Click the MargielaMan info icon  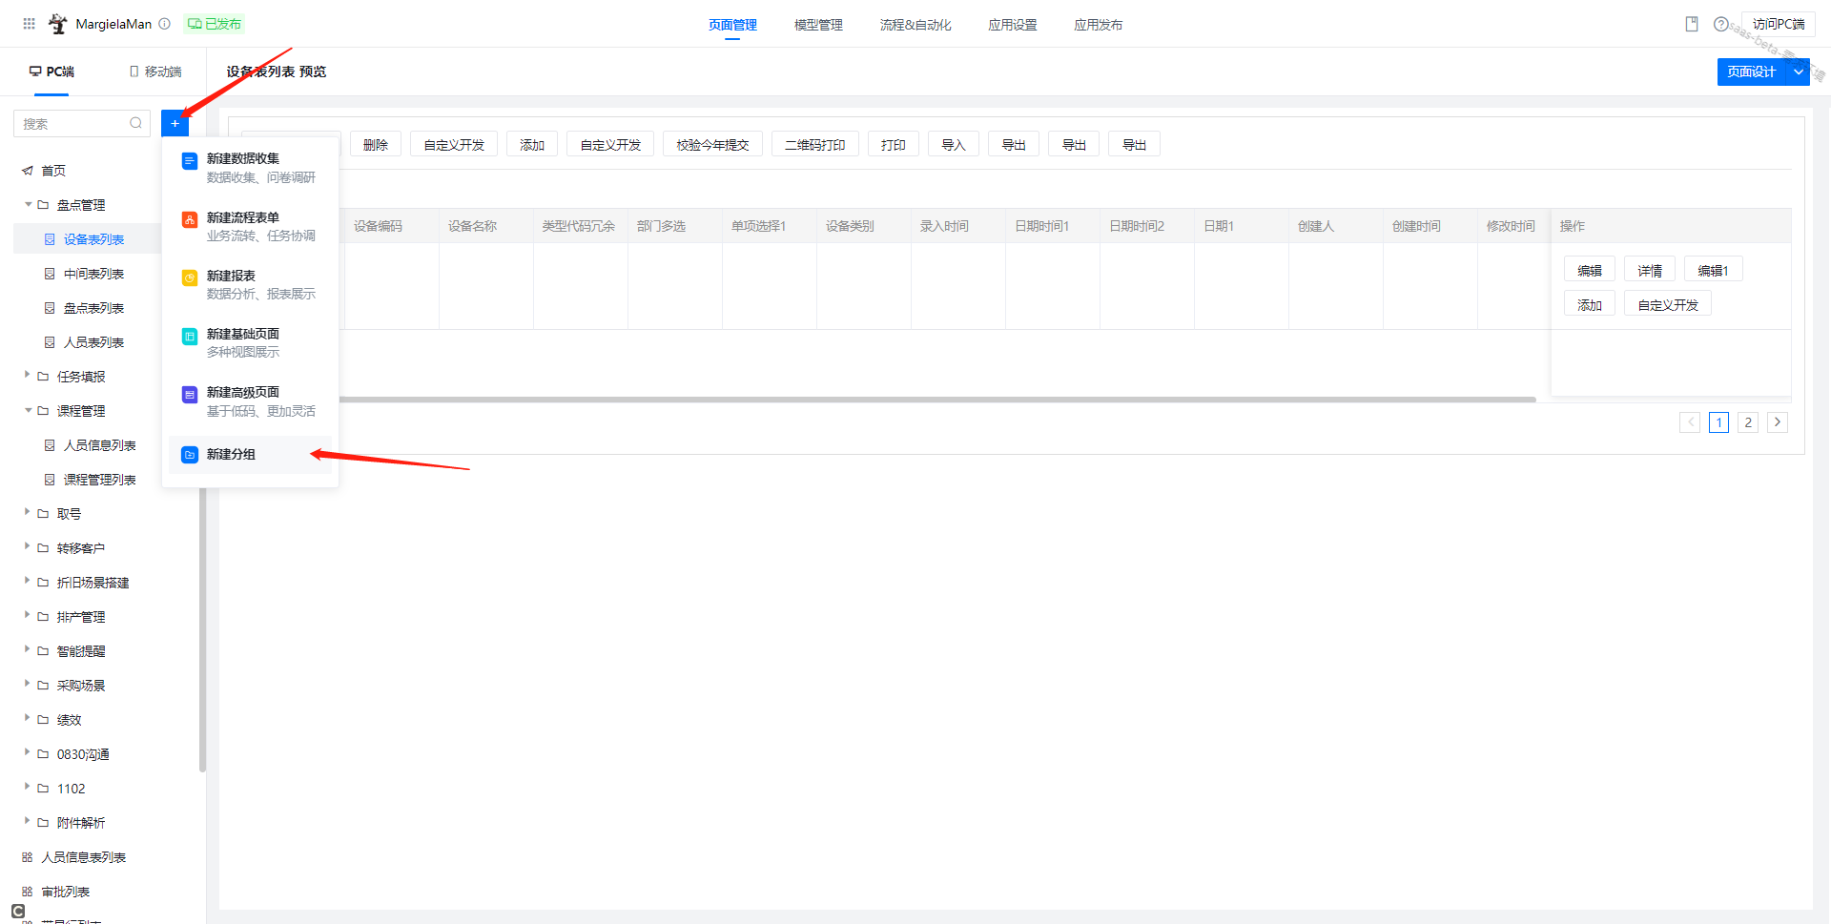(164, 24)
